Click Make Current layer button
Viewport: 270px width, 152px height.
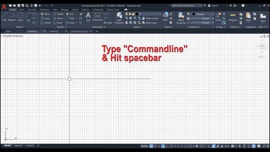(x=150, y=18)
